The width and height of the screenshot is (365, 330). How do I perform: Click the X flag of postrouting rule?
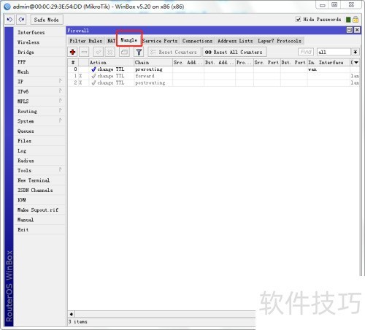click(80, 83)
